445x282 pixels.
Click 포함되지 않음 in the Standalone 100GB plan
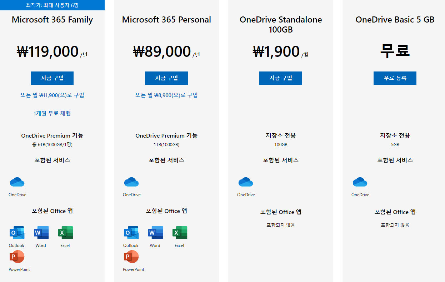[281, 225]
